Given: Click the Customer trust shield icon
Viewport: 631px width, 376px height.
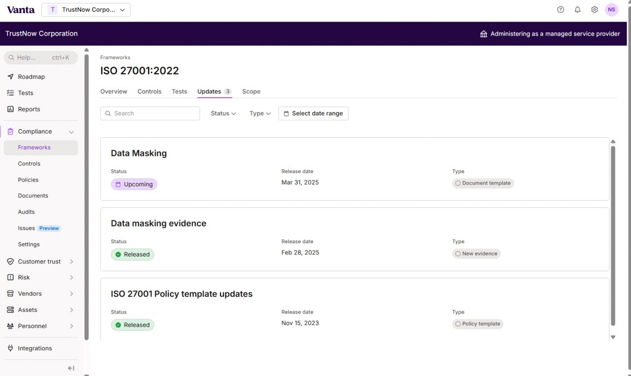Looking at the screenshot, I should coord(10,262).
